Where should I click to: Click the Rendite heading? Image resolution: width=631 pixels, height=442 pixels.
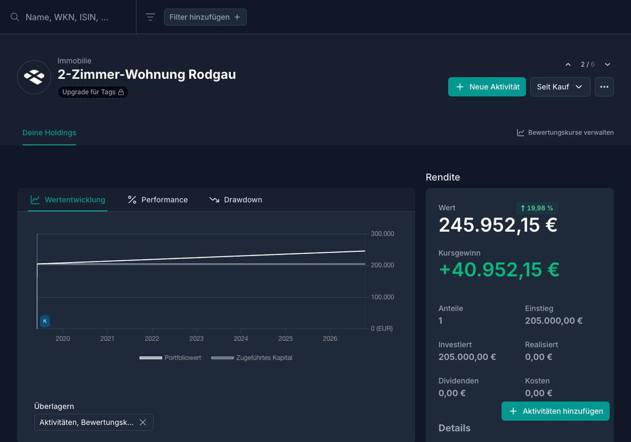click(x=443, y=177)
